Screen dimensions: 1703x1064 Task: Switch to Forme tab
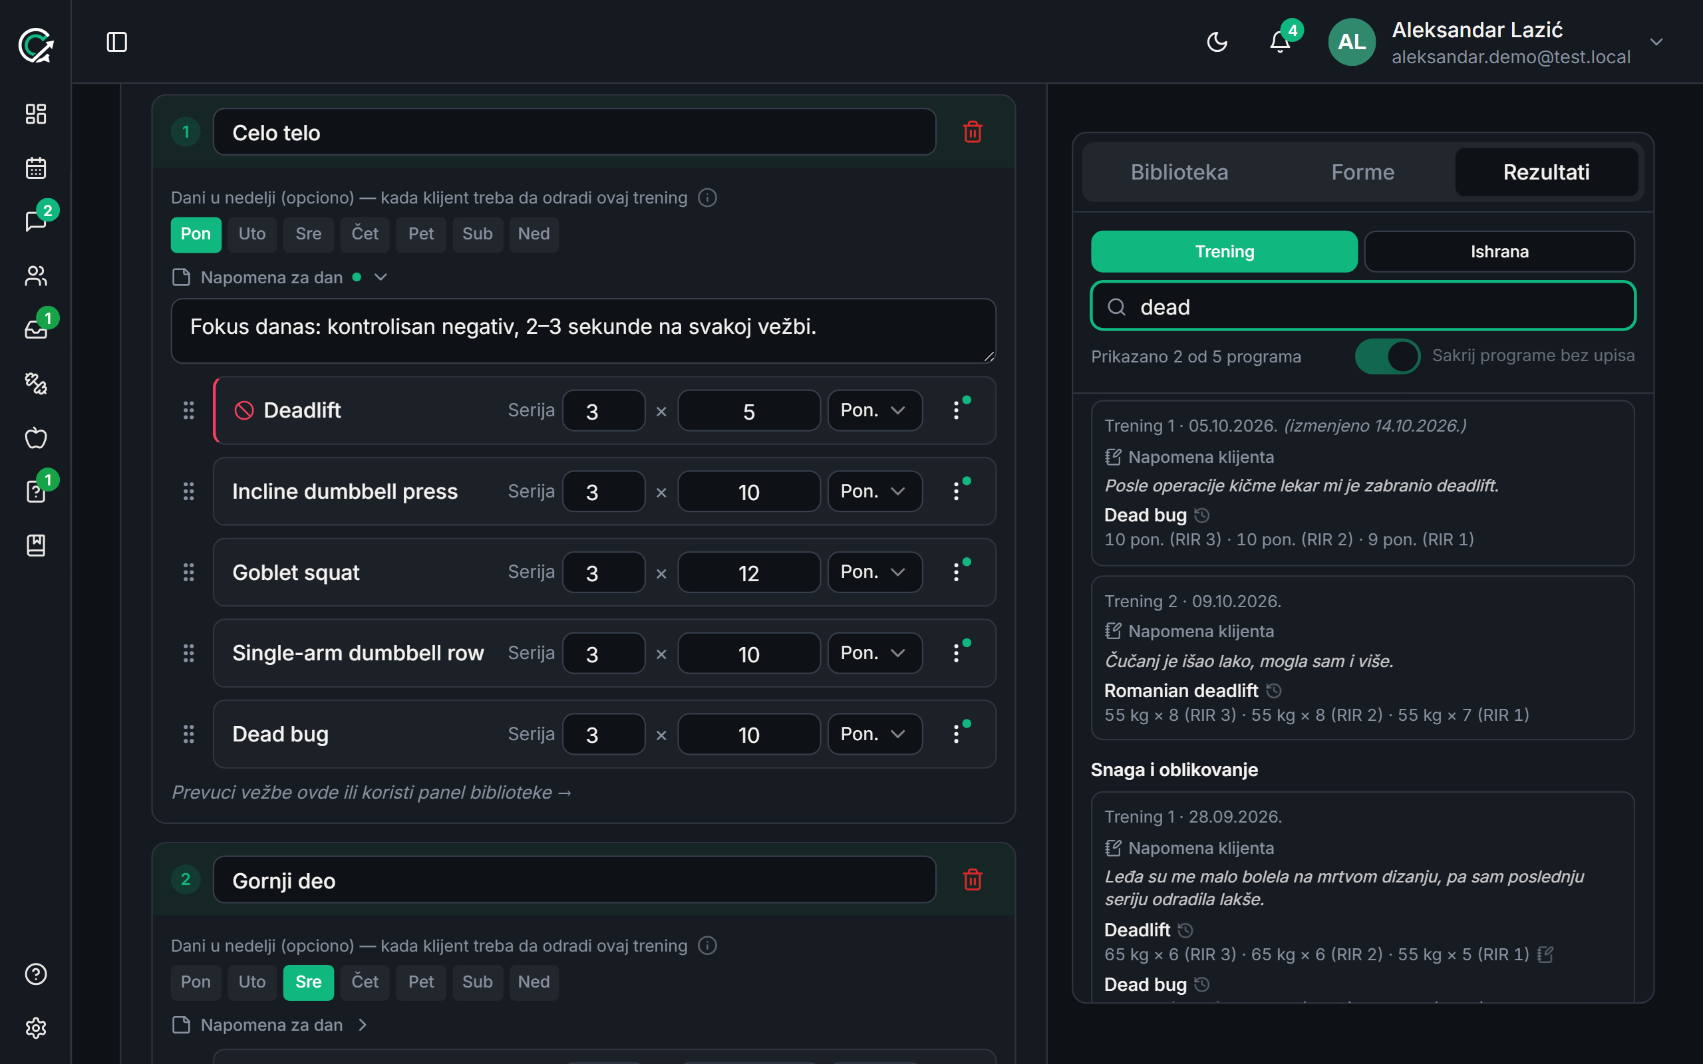tap(1362, 172)
